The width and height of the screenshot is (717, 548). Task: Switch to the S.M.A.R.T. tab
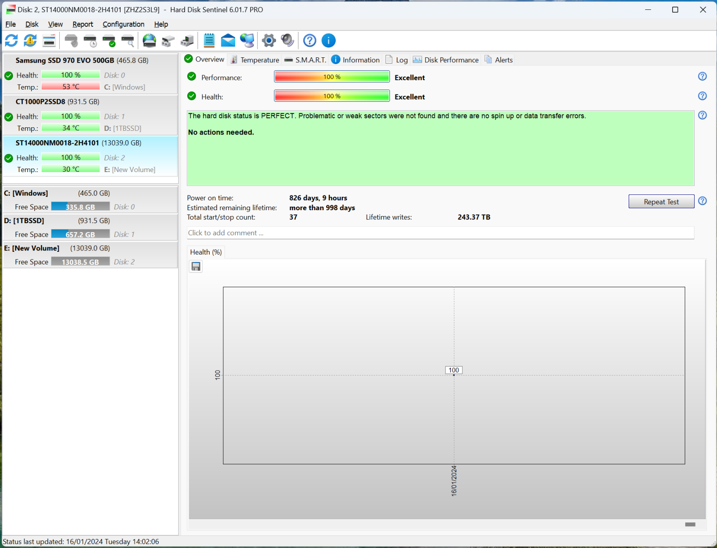[x=306, y=60]
